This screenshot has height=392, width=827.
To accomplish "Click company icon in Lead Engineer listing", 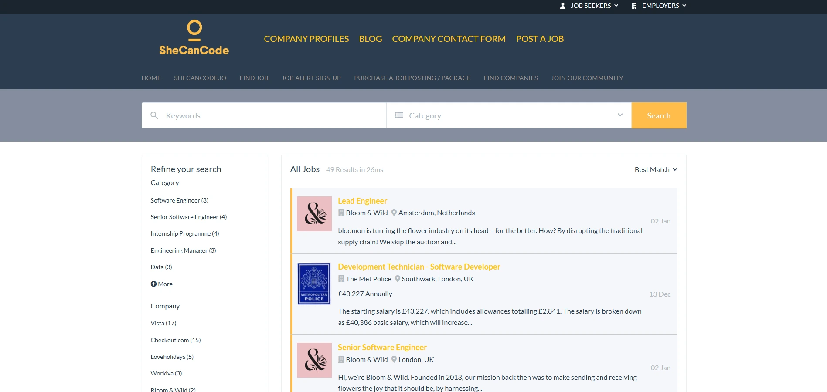I will pyautogui.click(x=341, y=213).
